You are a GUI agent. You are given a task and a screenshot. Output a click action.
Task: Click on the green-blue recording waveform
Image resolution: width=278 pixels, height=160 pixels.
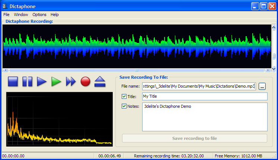(x=137, y=46)
